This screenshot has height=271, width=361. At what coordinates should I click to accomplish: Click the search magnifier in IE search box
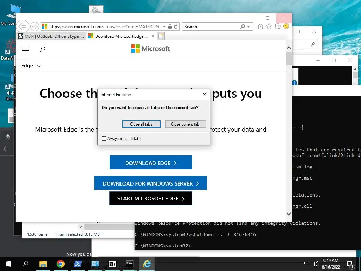[243, 26]
